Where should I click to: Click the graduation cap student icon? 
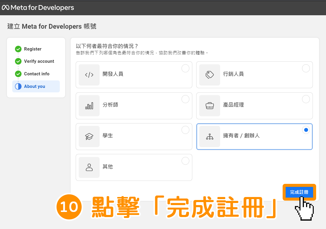click(89, 137)
